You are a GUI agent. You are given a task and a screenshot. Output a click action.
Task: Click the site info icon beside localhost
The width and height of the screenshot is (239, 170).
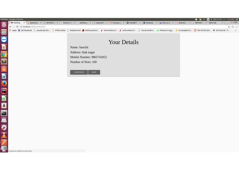pos(21,27)
